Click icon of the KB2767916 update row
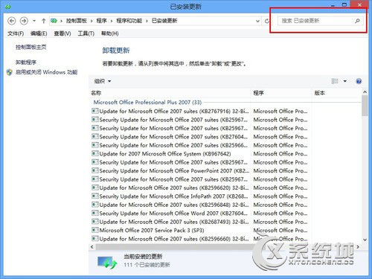 (94, 111)
